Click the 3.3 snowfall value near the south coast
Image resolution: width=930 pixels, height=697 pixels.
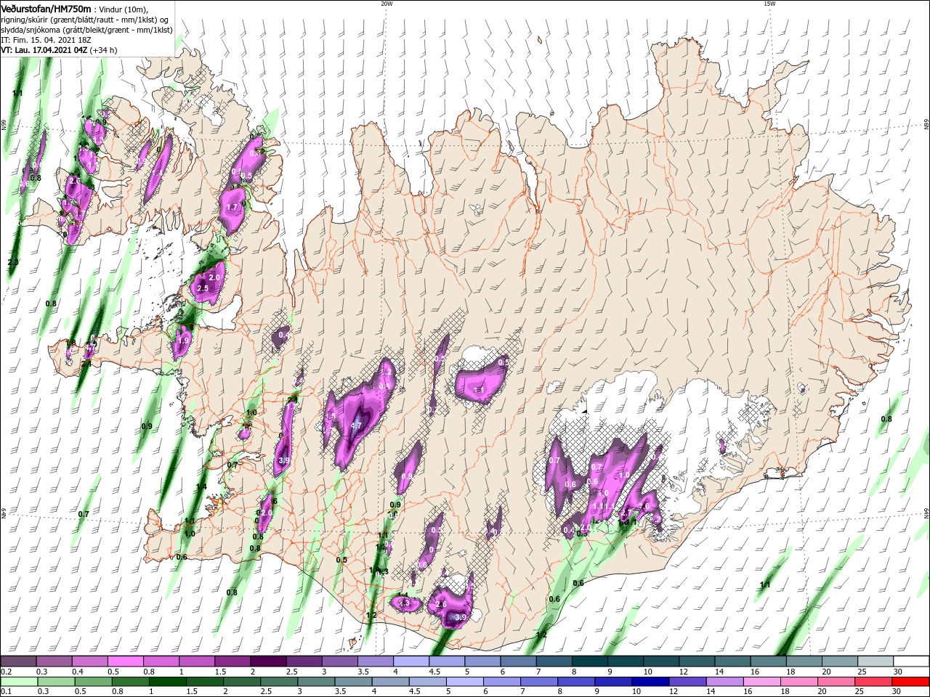click(405, 603)
